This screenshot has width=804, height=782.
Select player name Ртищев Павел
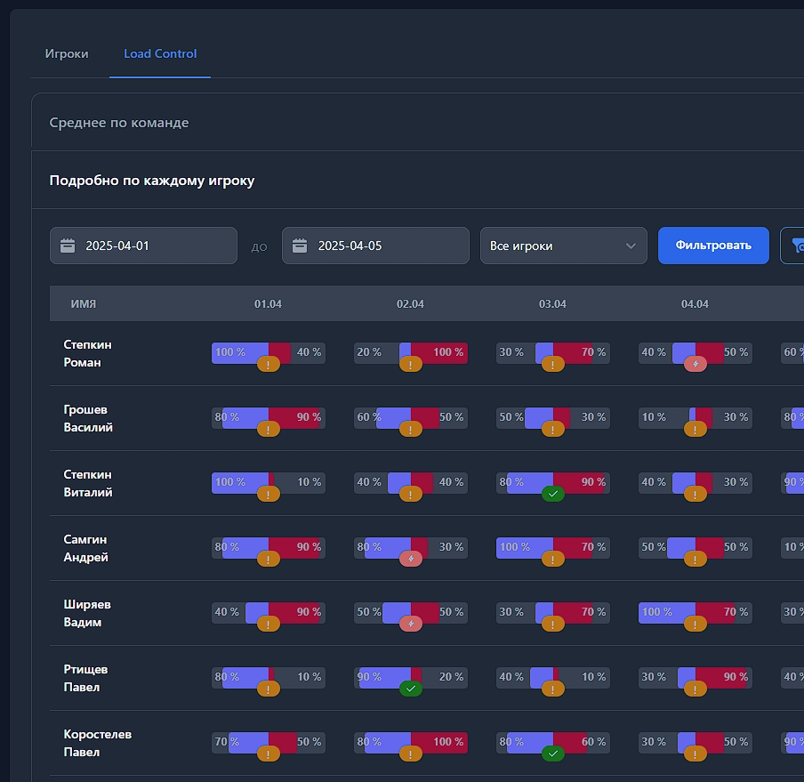click(x=85, y=679)
